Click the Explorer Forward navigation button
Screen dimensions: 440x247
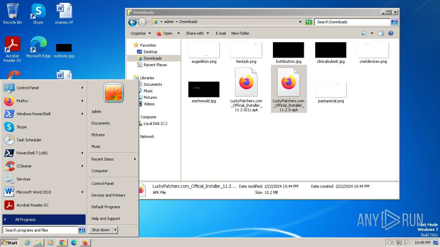coord(142,22)
